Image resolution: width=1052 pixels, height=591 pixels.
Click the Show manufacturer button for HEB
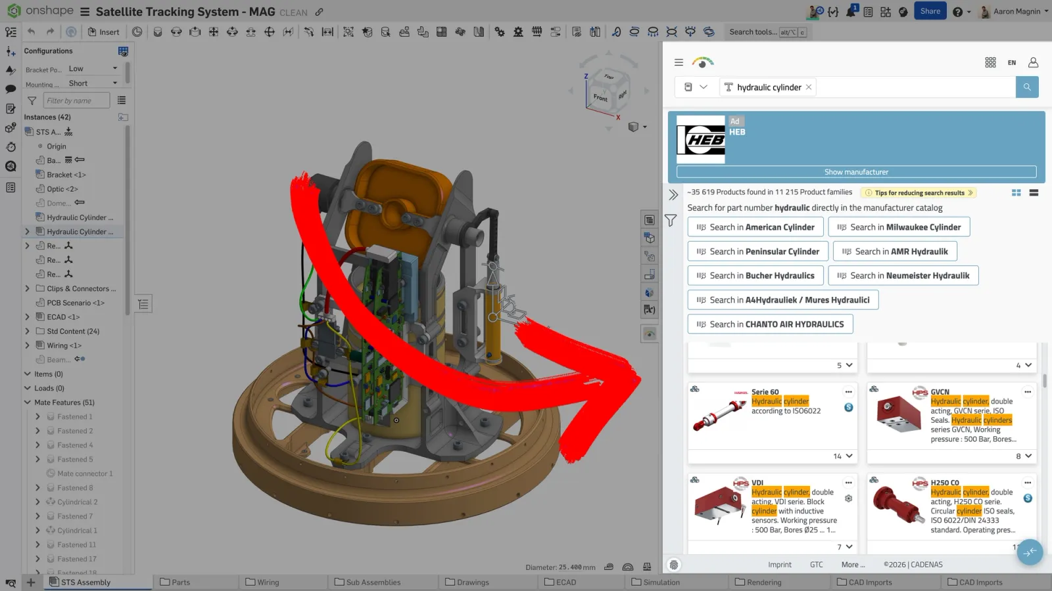(x=856, y=172)
